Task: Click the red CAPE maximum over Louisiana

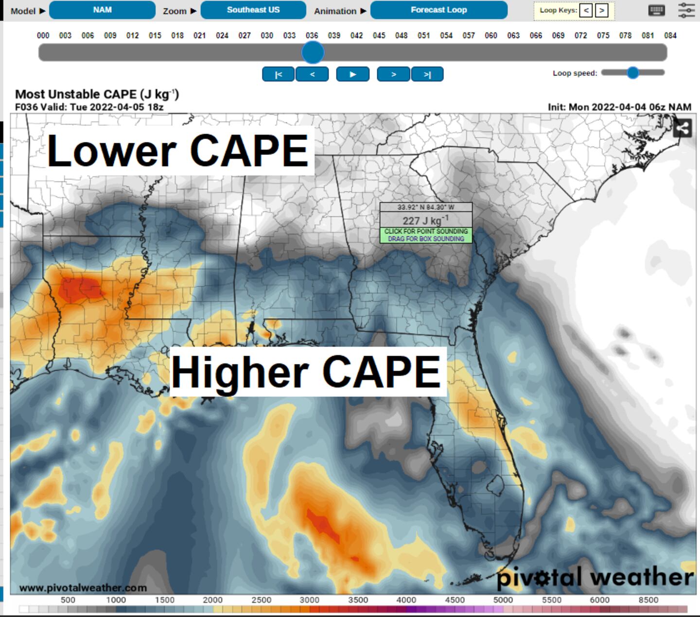Action: click(x=80, y=288)
